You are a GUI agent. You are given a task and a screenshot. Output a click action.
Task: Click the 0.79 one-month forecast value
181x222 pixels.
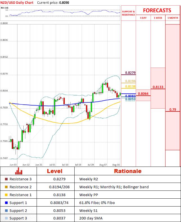173,109
